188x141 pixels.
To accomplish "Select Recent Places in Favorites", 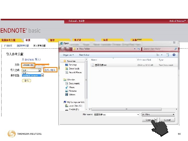I will pyautogui.click(x=75, y=72).
